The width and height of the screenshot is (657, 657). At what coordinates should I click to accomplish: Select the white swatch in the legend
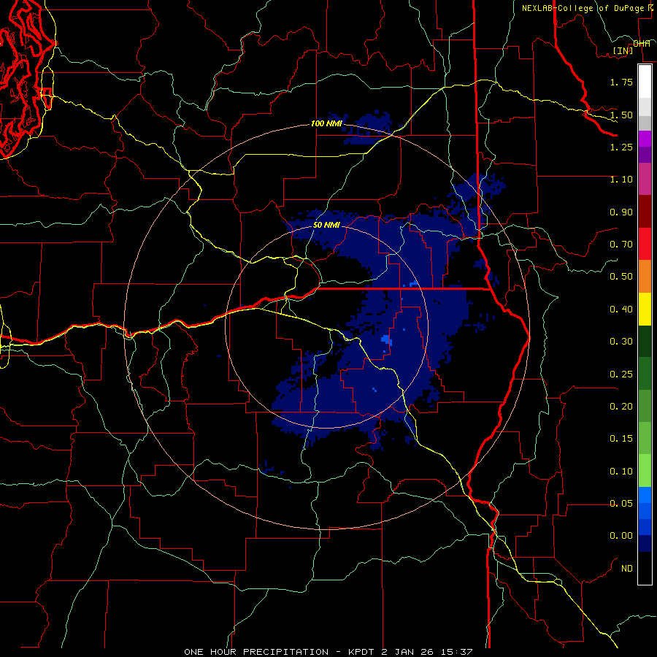[645, 81]
